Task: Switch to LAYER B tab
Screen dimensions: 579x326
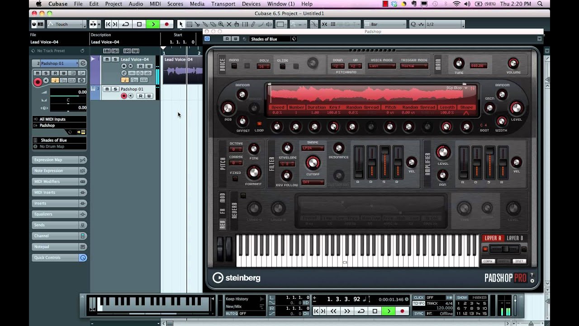Action: (x=515, y=238)
